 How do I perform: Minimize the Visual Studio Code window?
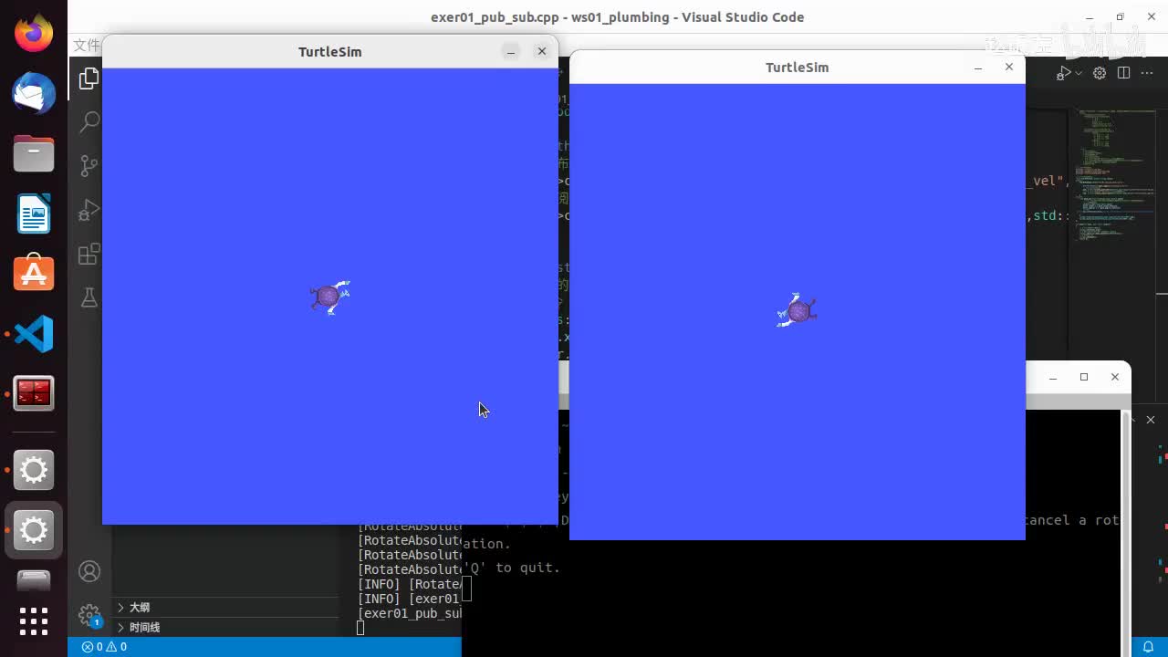click(1089, 17)
